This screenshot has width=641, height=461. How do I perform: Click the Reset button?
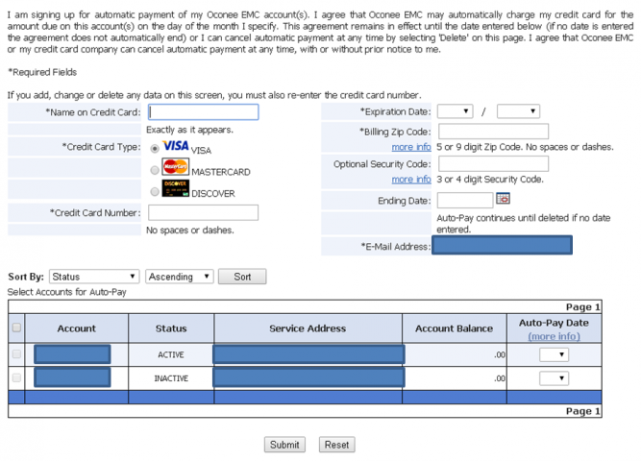pyautogui.click(x=337, y=445)
